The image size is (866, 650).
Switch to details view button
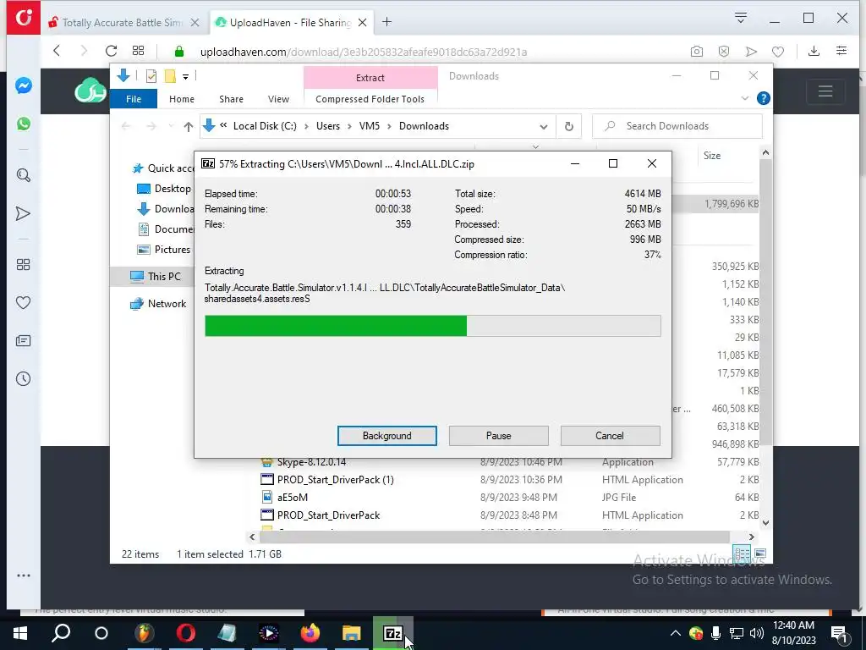(743, 554)
